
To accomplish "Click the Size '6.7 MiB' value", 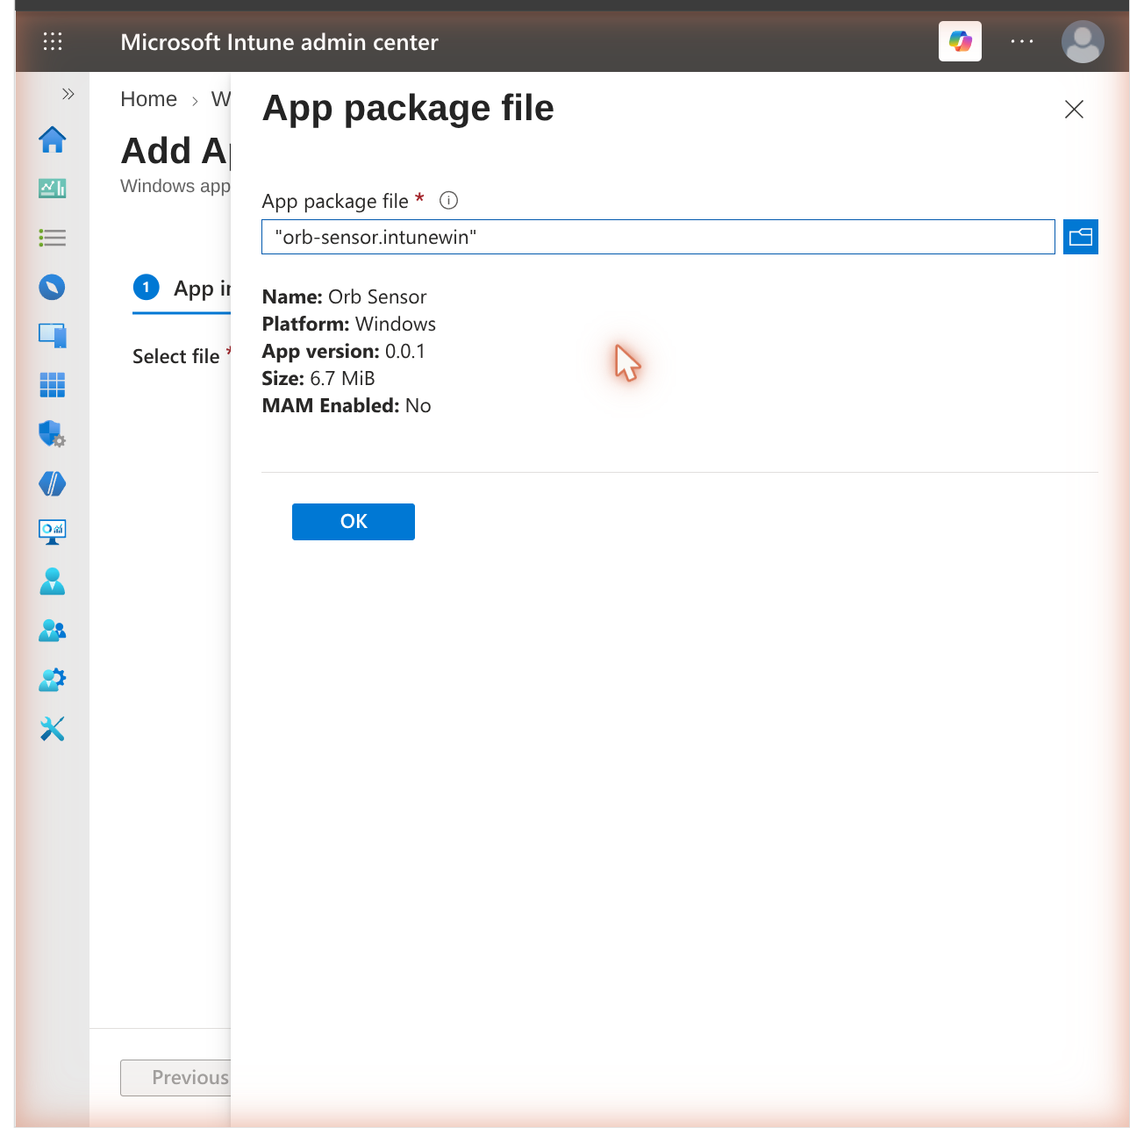I will pos(342,378).
